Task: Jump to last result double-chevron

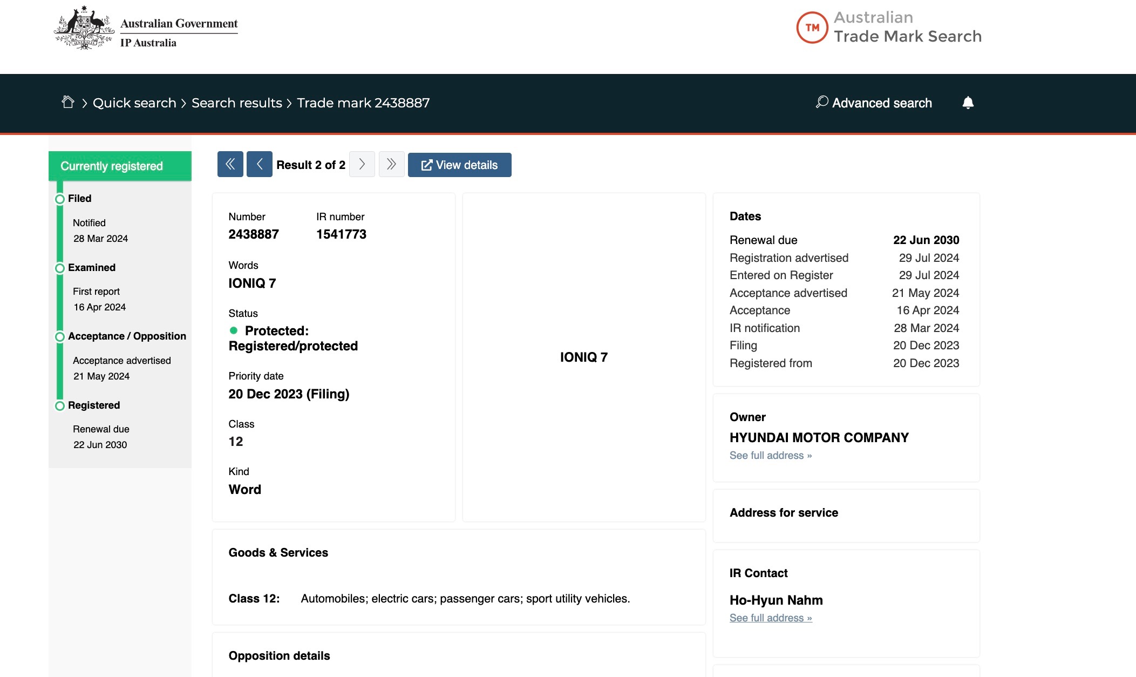Action: (392, 164)
